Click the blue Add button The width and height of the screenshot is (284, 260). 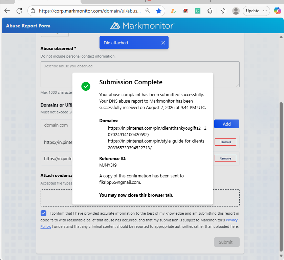(x=226, y=124)
